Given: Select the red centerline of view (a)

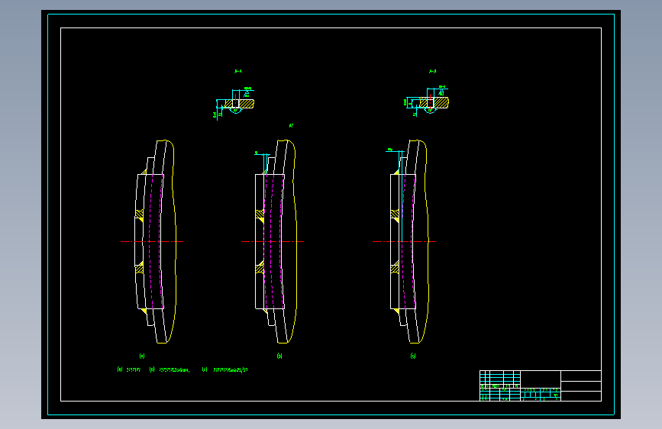Looking at the screenshot, I should coord(152,241).
